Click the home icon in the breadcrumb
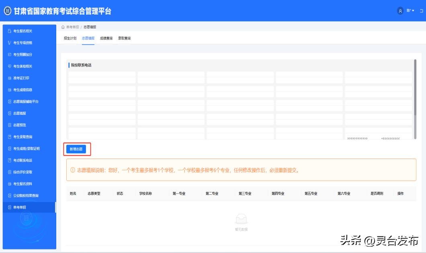Screen dimensions: 426x253 point(63,27)
